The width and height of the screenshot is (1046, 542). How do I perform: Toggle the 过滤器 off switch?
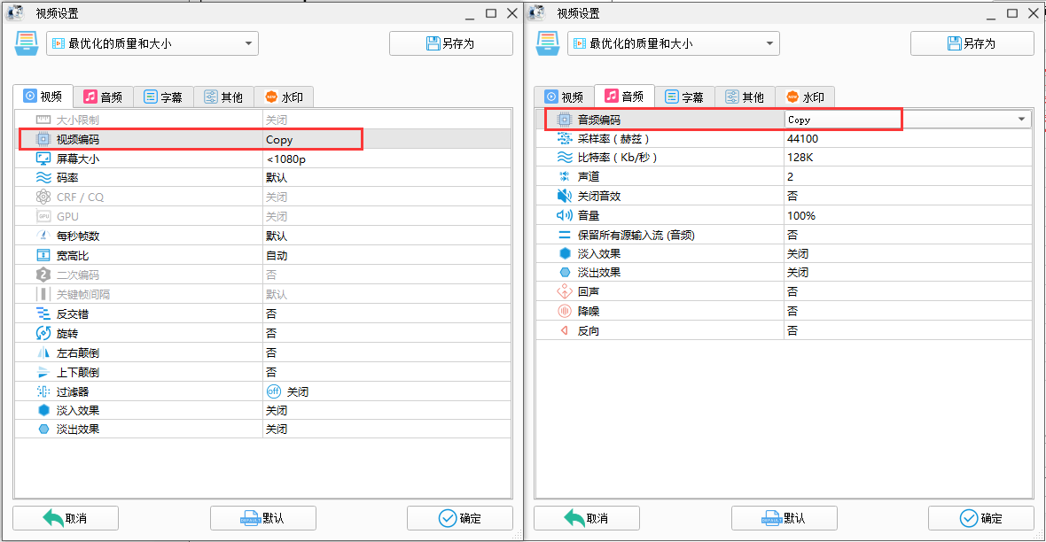(274, 391)
